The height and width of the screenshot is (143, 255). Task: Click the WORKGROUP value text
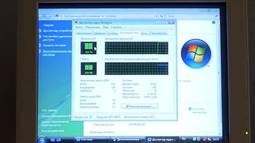[x=137, y=124]
